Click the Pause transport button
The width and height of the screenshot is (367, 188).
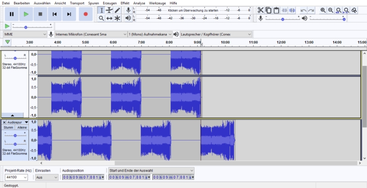coord(12,14)
